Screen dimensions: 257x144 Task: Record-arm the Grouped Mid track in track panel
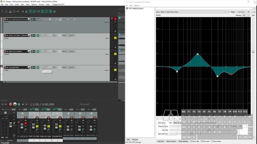(5, 68)
